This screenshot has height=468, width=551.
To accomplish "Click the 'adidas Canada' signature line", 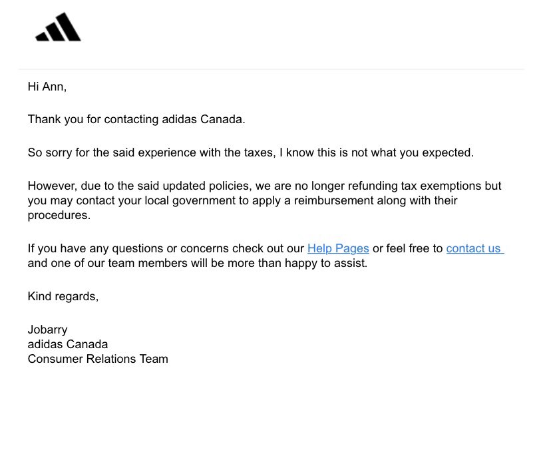I will 68,344.
